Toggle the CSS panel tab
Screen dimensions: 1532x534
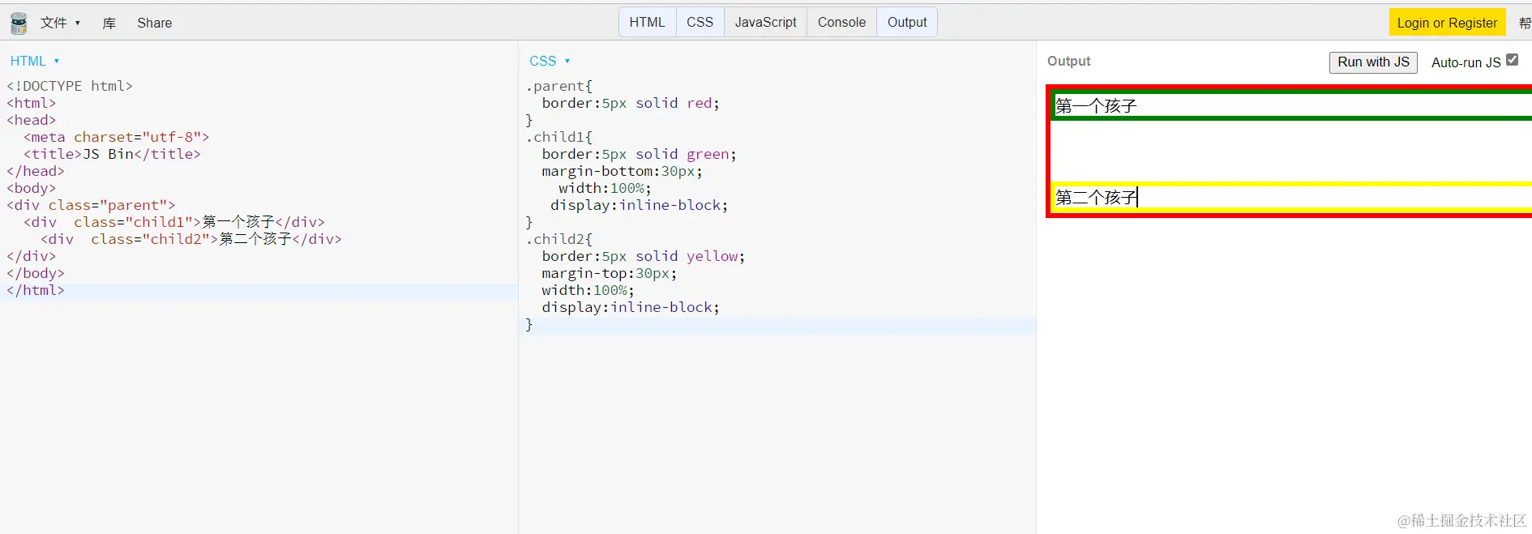(700, 22)
